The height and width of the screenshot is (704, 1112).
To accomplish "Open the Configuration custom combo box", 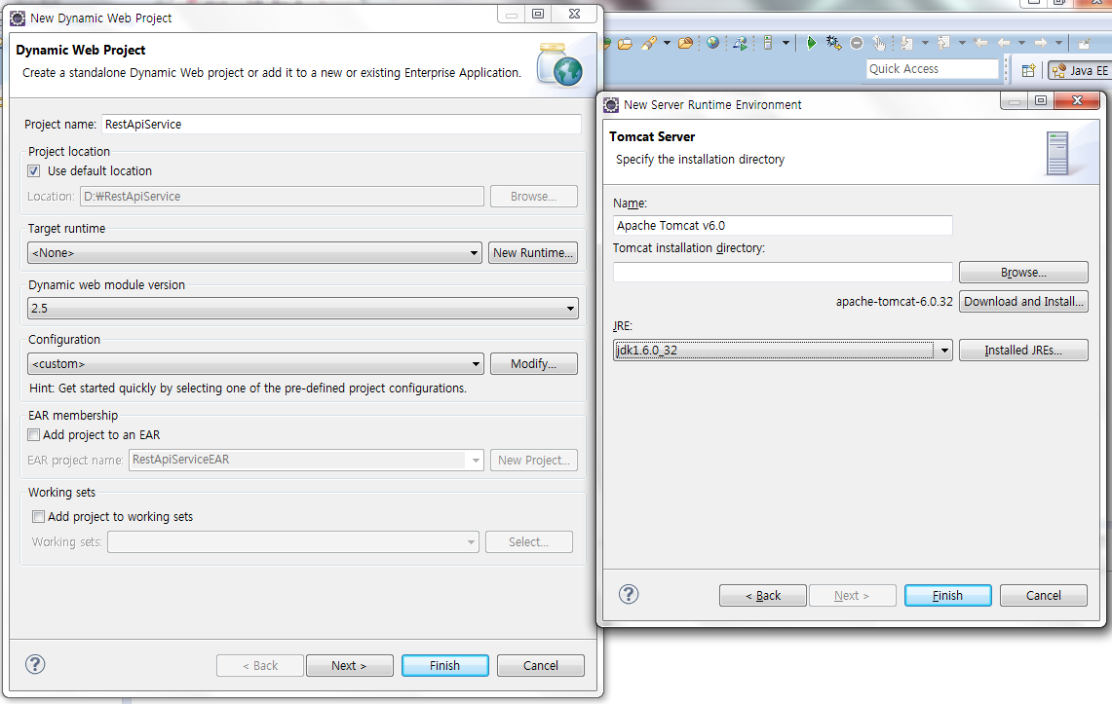I will point(474,364).
